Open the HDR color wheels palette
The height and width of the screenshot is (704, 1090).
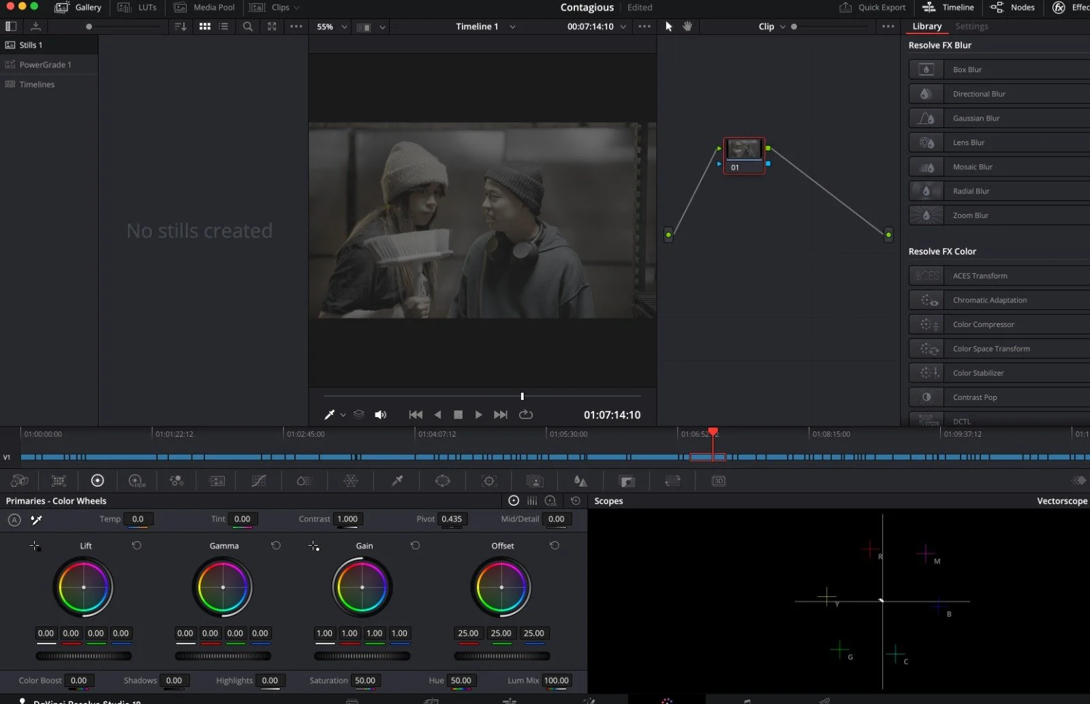click(137, 481)
